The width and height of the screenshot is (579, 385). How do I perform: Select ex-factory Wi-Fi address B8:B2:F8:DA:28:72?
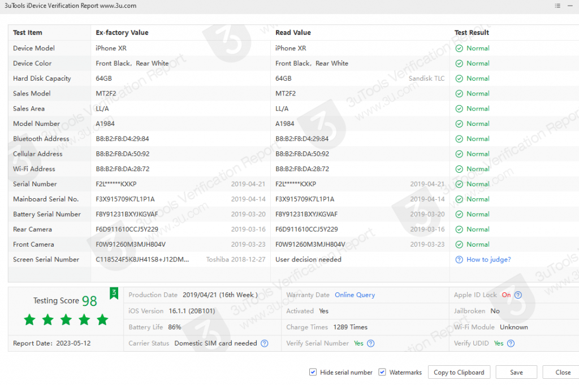tap(123, 169)
